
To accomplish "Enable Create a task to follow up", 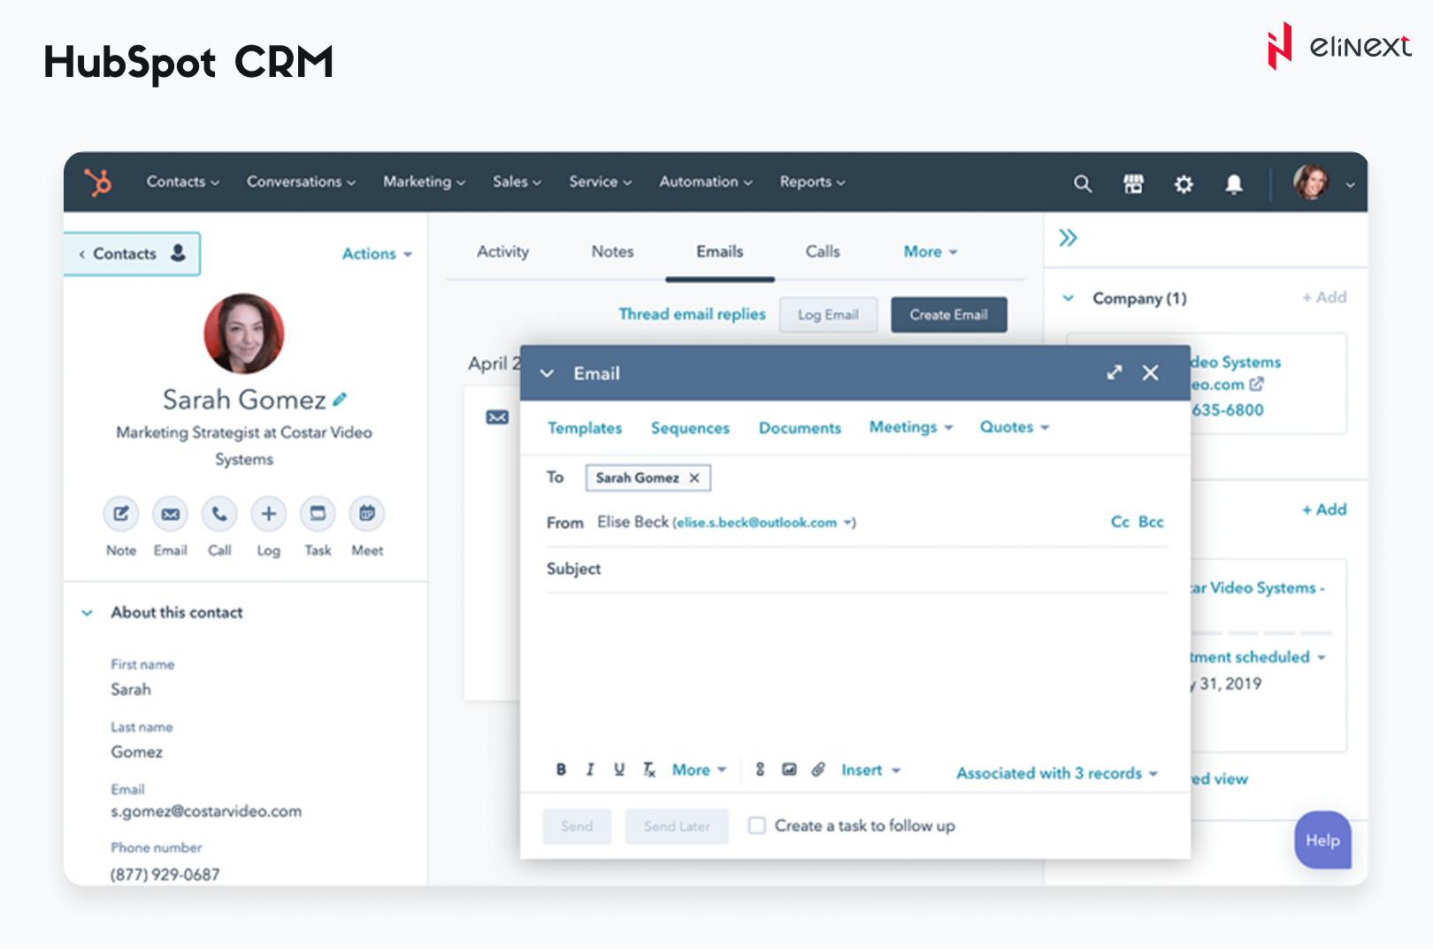I will 757,825.
